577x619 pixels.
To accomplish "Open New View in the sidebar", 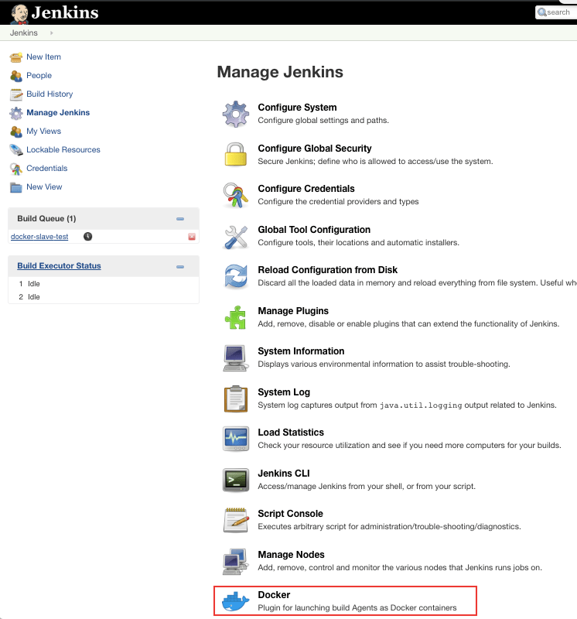I will point(44,186).
